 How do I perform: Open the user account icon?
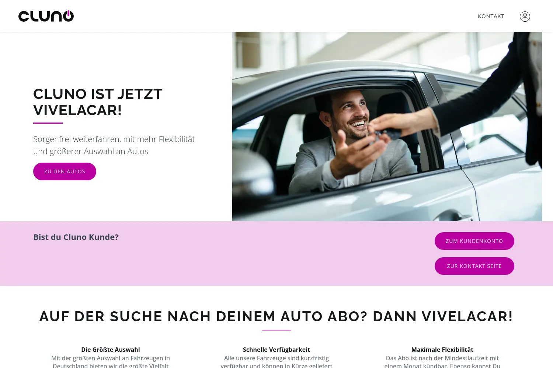coord(525,17)
